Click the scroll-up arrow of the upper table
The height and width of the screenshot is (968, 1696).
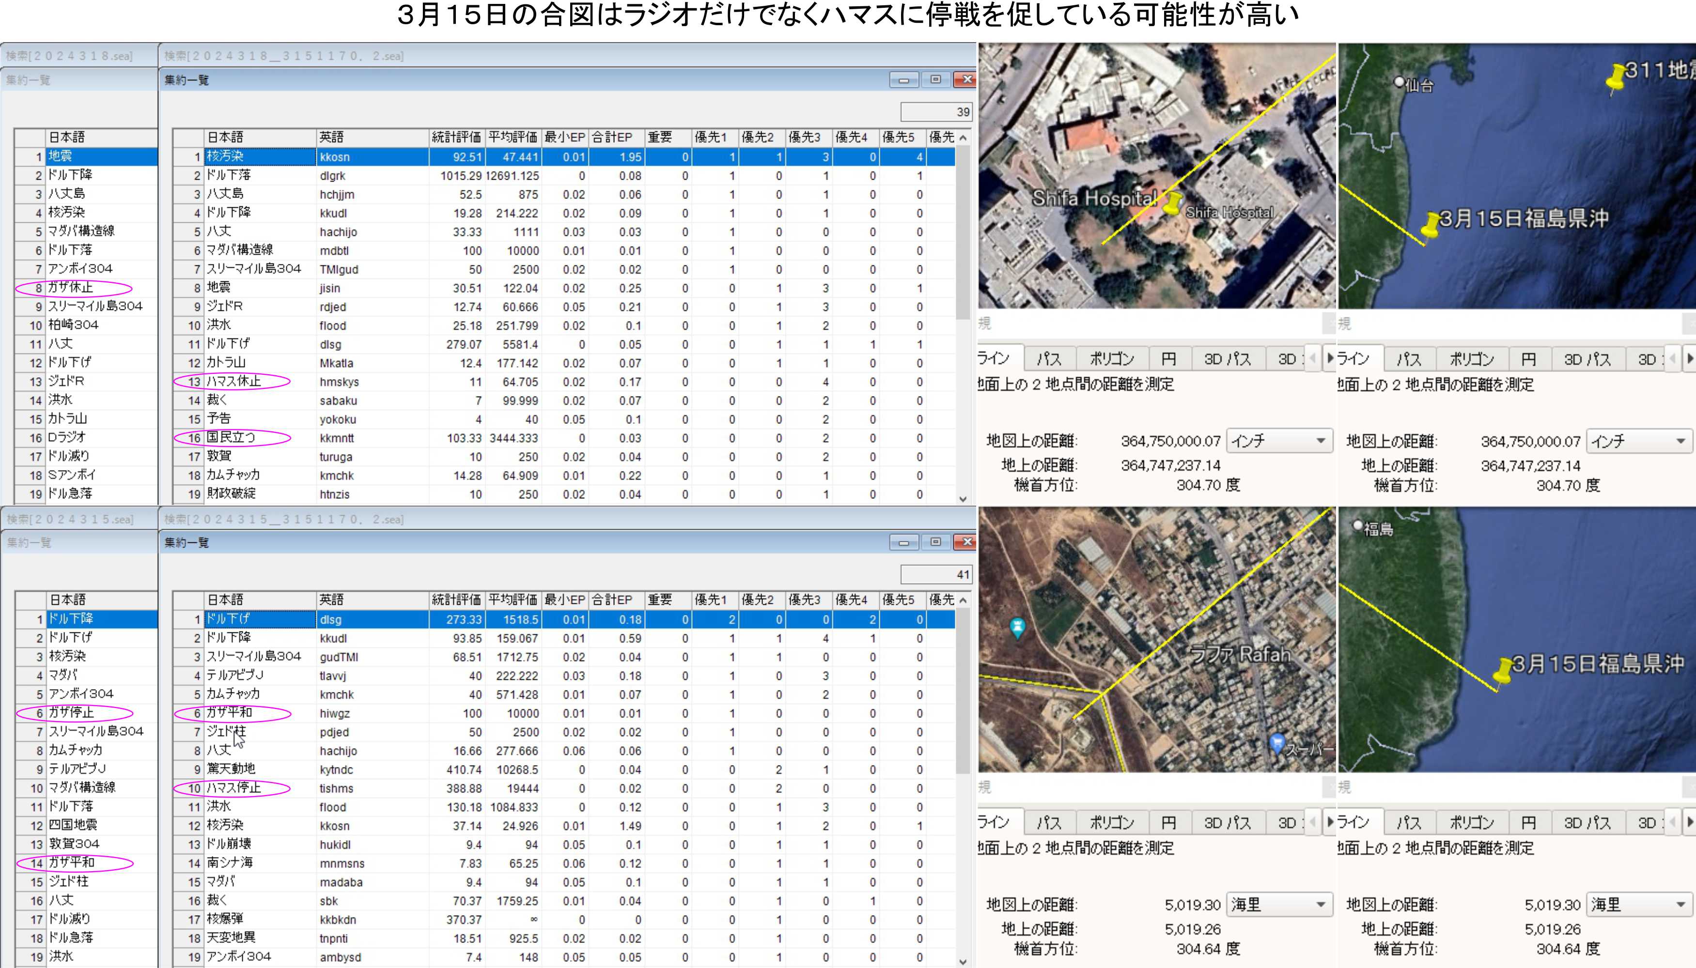coord(963,138)
